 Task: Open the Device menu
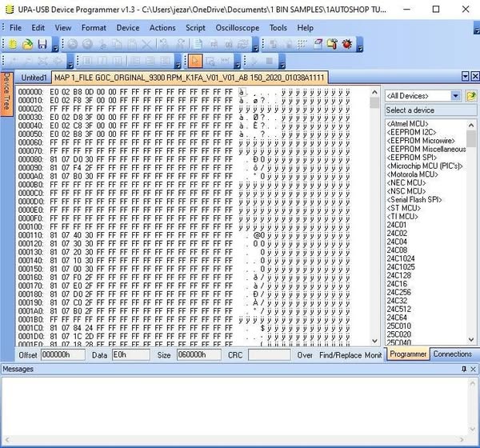point(127,27)
